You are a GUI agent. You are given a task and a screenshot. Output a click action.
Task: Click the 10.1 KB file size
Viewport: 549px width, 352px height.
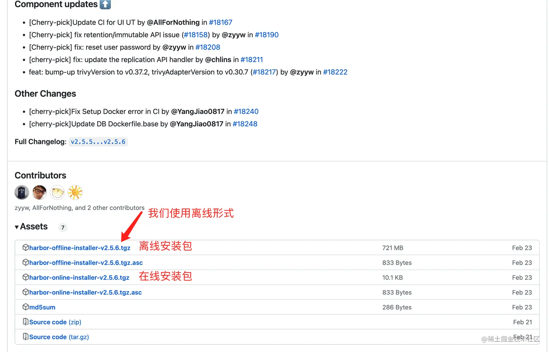coord(393,278)
